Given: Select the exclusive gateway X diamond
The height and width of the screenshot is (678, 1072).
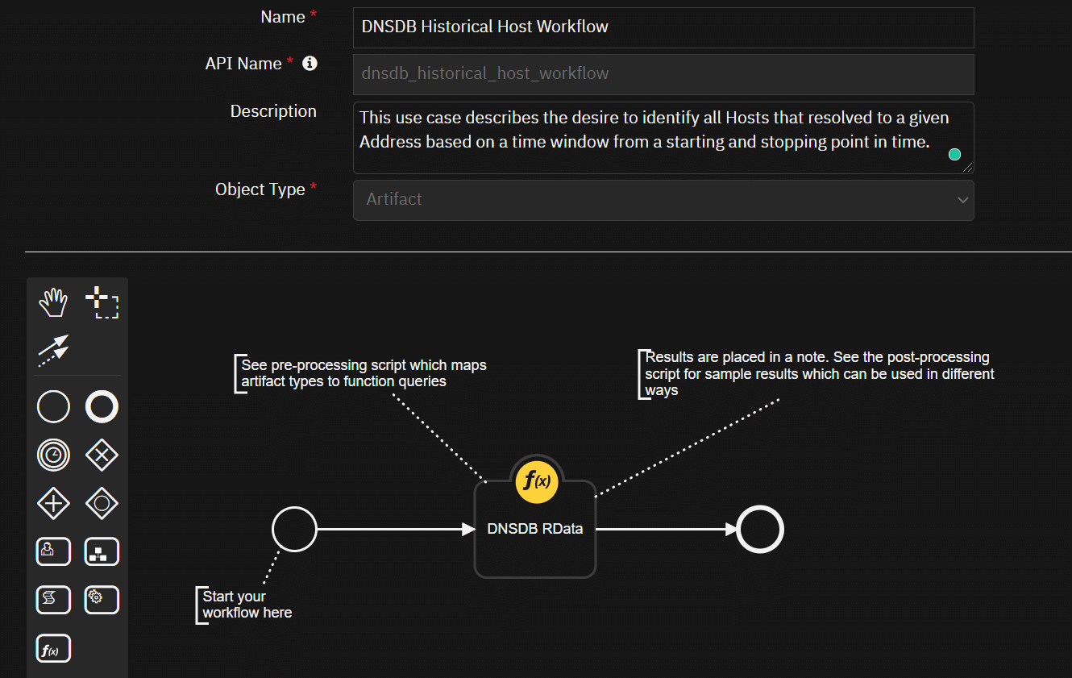Looking at the screenshot, I should point(102,455).
